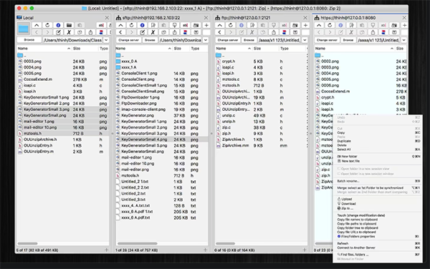Go up a folder in the https panel

click(319, 25)
